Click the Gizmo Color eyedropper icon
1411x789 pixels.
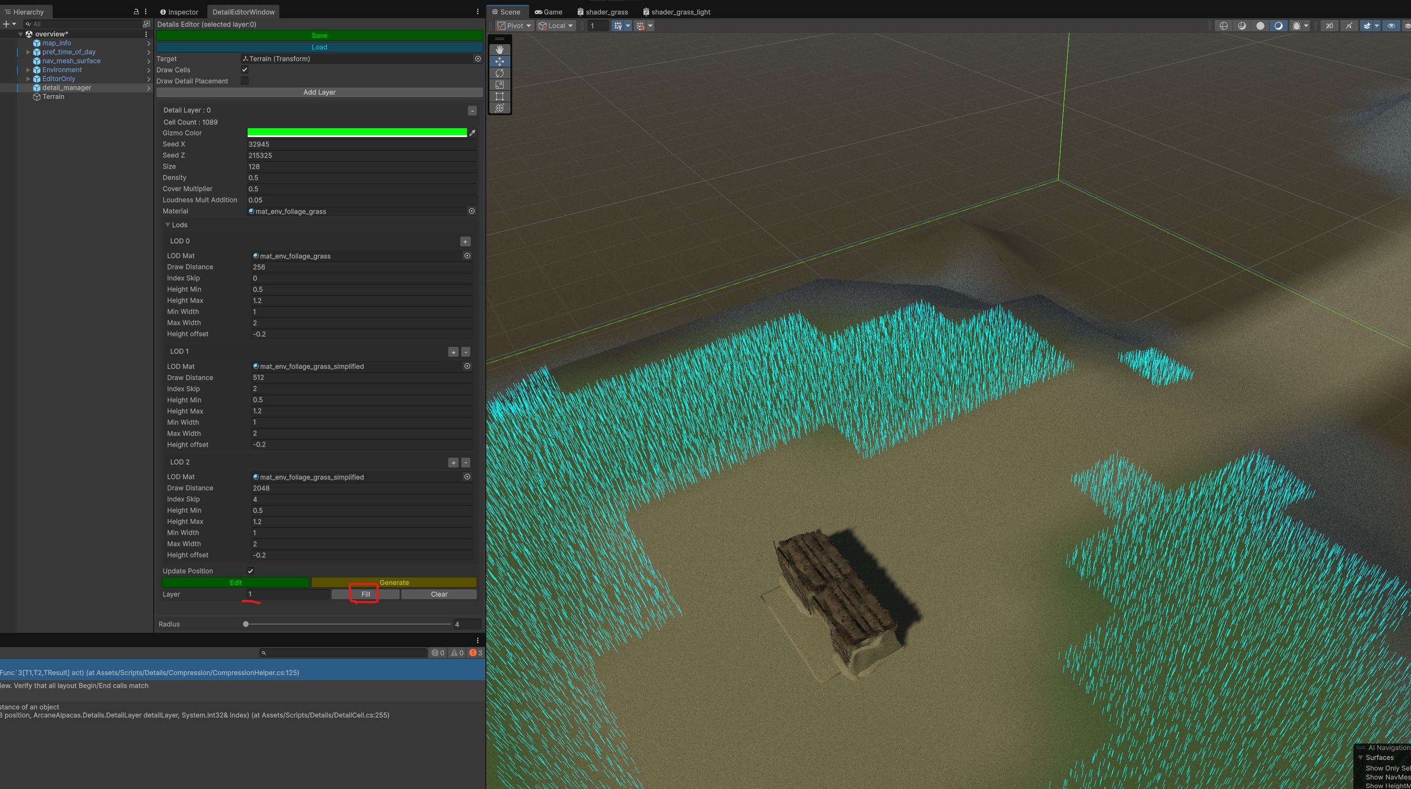click(472, 133)
